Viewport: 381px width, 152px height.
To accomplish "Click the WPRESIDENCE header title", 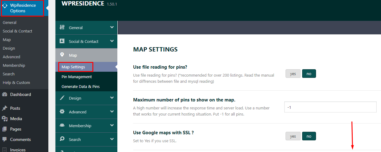I will click(83, 4).
